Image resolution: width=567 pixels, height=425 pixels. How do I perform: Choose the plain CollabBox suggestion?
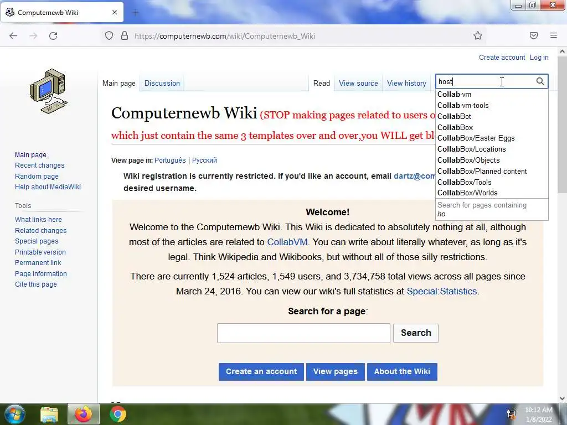(x=492, y=127)
